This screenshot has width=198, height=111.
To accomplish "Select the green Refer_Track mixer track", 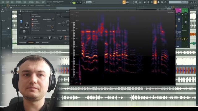I will coord(185,10).
